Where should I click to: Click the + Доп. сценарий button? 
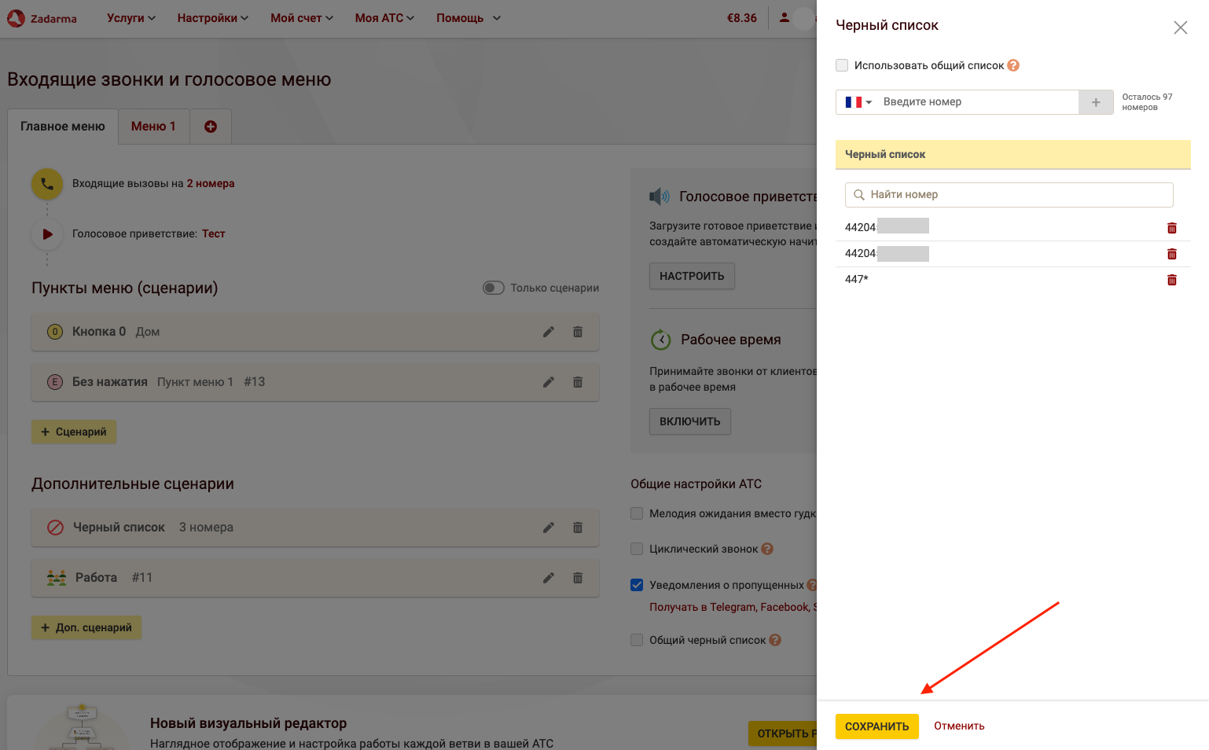pyautogui.click(x=86, y=627)
